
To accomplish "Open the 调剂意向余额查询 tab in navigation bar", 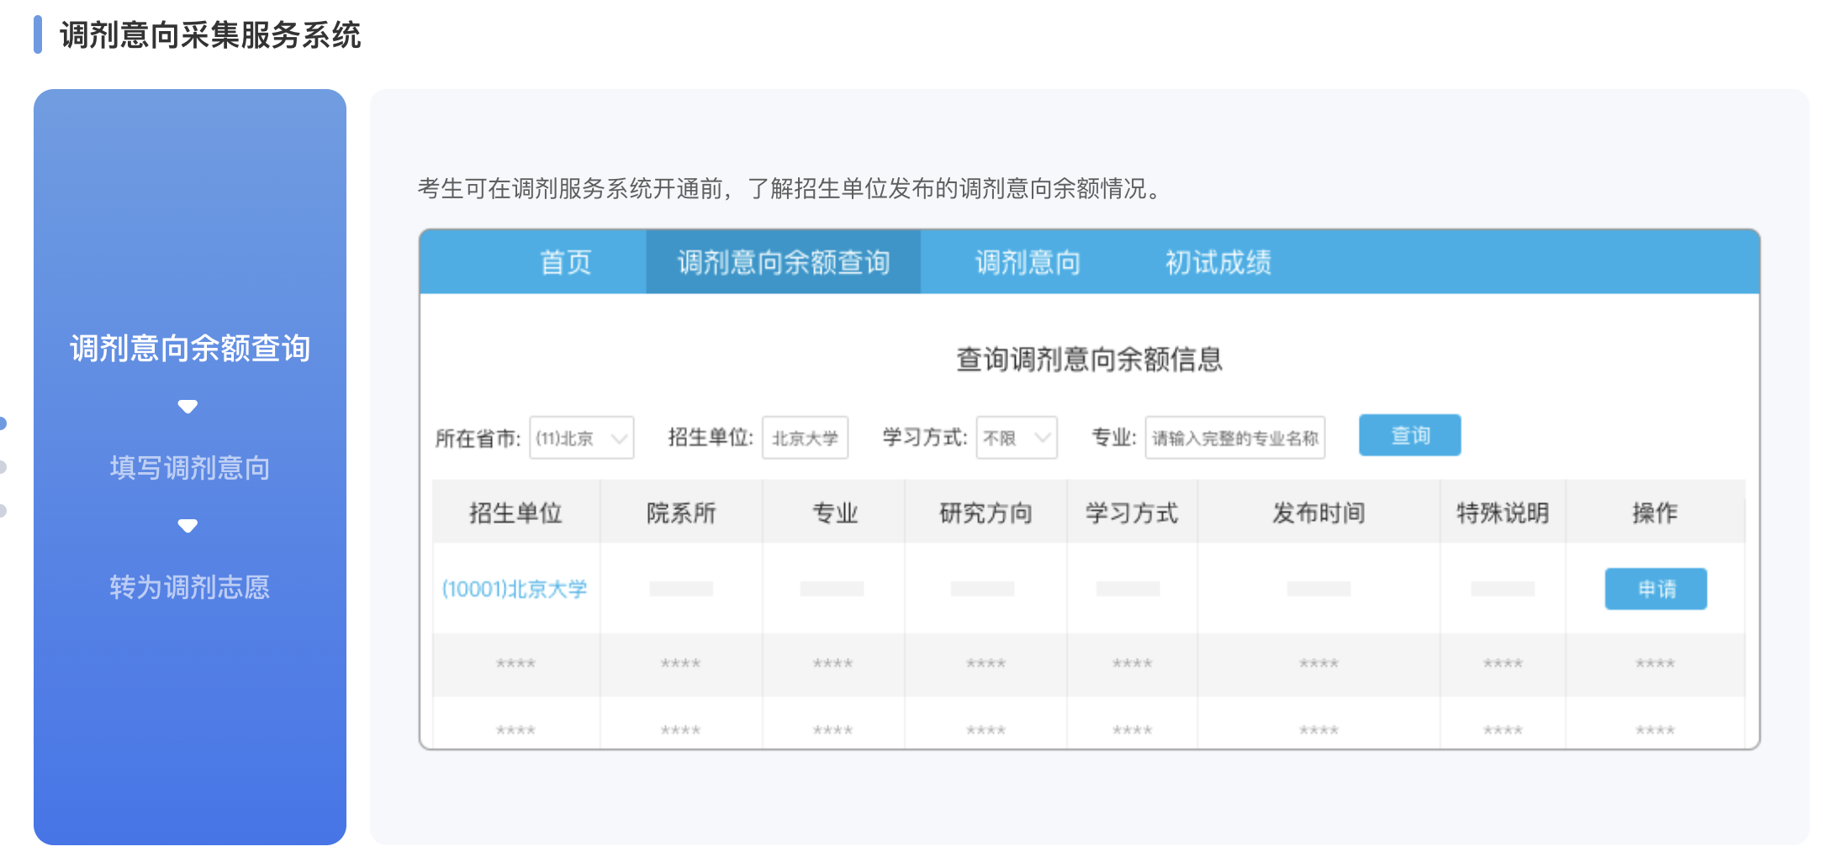I will 783,262.
